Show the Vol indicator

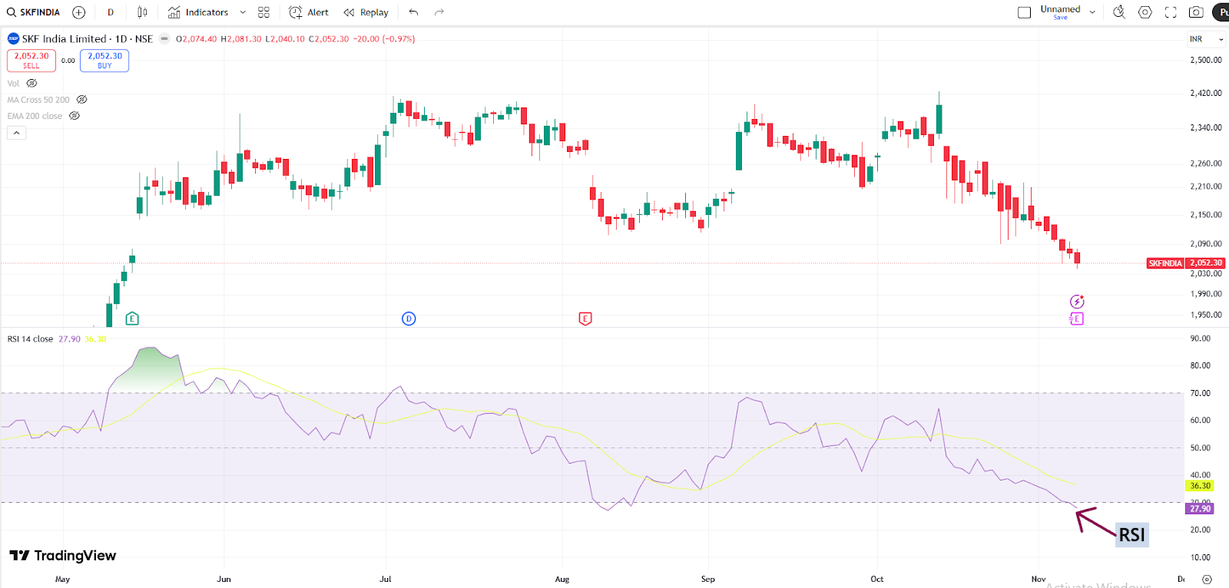click(x=31, y=84)
